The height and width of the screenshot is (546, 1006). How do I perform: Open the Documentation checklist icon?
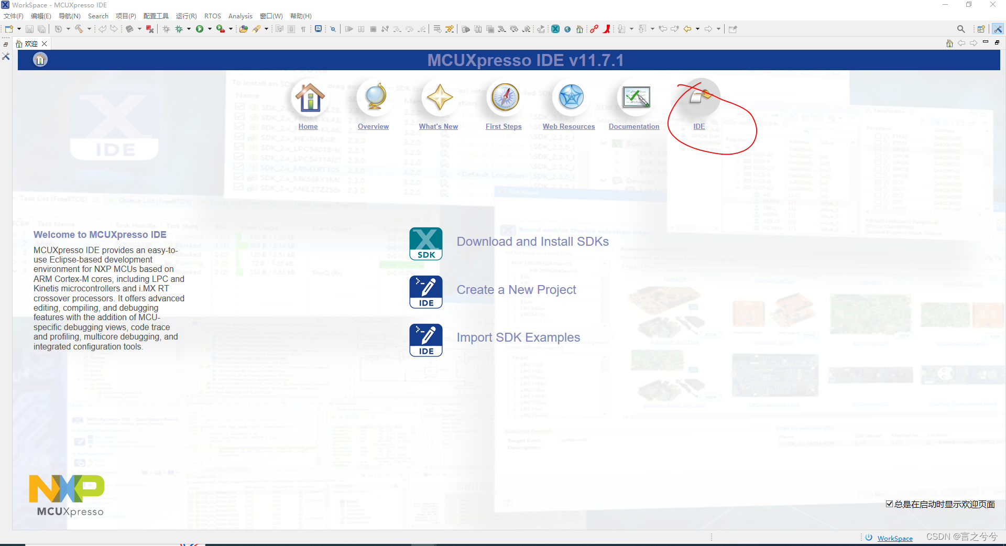point(636,97)
